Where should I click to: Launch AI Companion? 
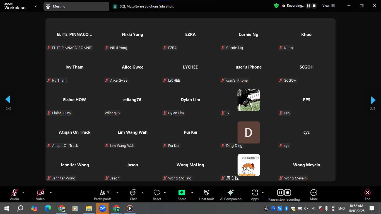click(231, 195)
